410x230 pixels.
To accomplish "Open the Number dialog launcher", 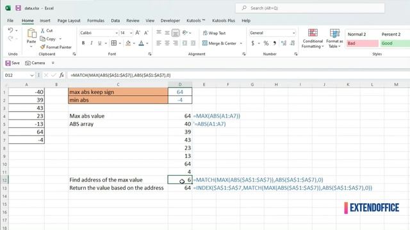I will coord(296,54).
